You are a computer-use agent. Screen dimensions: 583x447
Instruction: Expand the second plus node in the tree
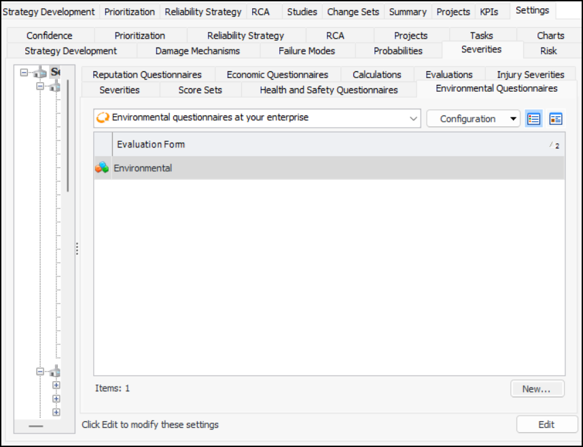(56, 399)
